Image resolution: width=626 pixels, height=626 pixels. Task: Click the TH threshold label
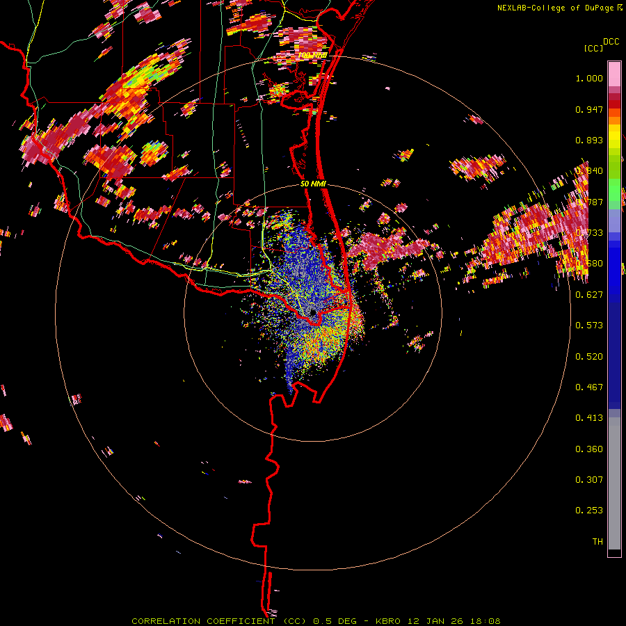coord(597,542)
